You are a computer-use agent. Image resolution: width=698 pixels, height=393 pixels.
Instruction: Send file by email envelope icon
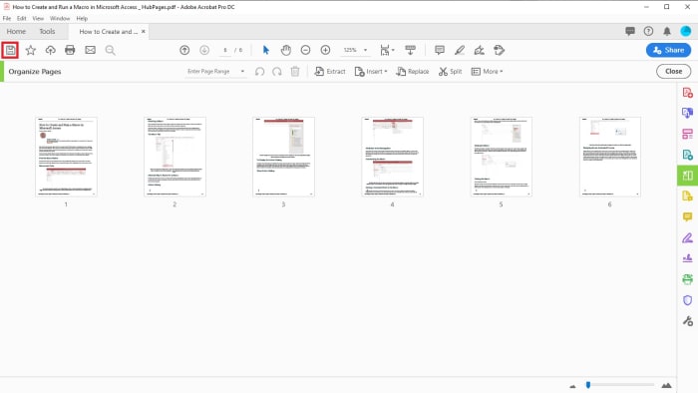[91, 50]
